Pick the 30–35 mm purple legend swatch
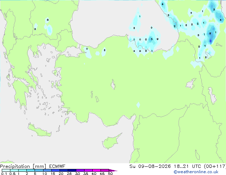The height and width of the screenshot is (175, 226). (x=80, y=170)
